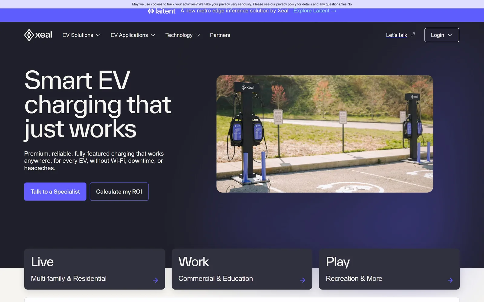Open the Partners nav item
Image resolution: width=484 pixels, height=302 pixels.
pyautogui.click(x=220, y=35)
